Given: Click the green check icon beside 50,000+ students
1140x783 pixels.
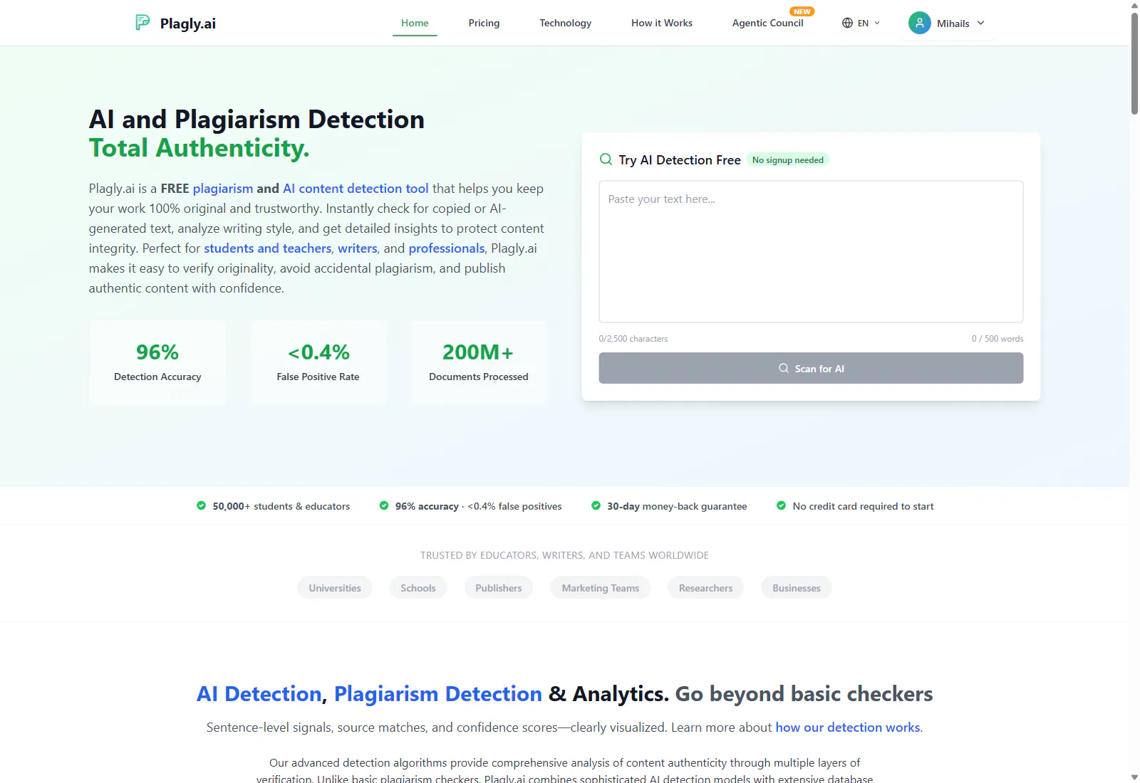Looking at the screenshot, I should (x=201, y=505).
